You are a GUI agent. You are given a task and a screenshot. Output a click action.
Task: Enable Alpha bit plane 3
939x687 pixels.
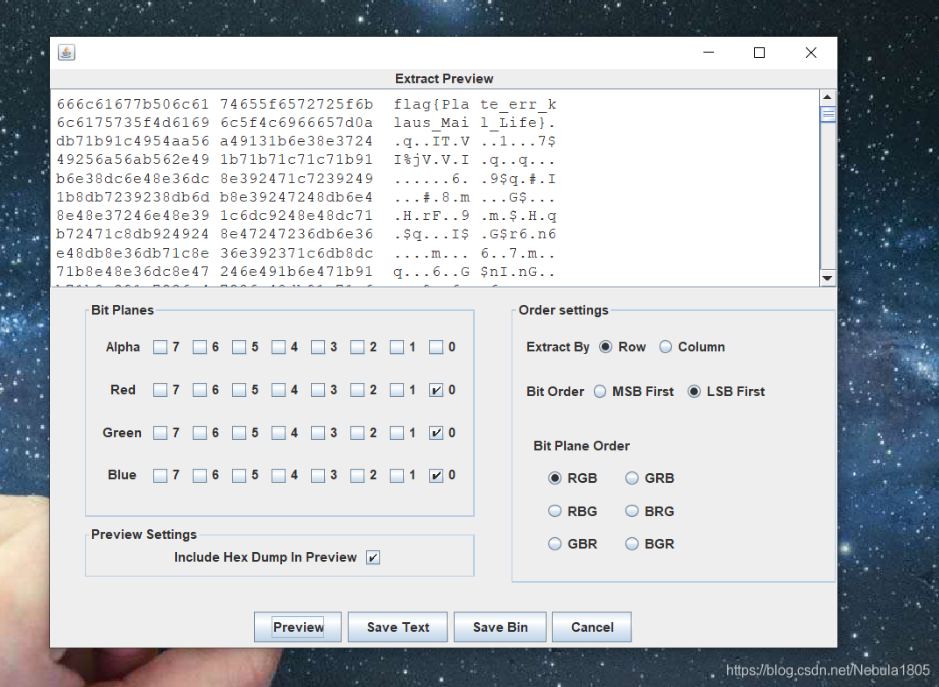pos(318,347)
